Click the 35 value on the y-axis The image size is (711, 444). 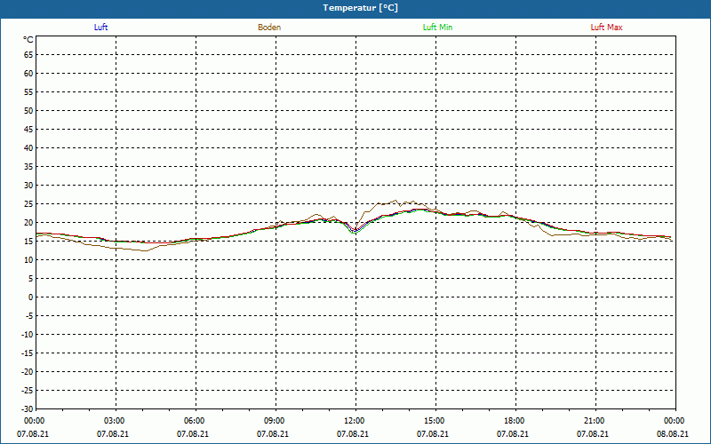pyautogui.click(x=28, y=167)
